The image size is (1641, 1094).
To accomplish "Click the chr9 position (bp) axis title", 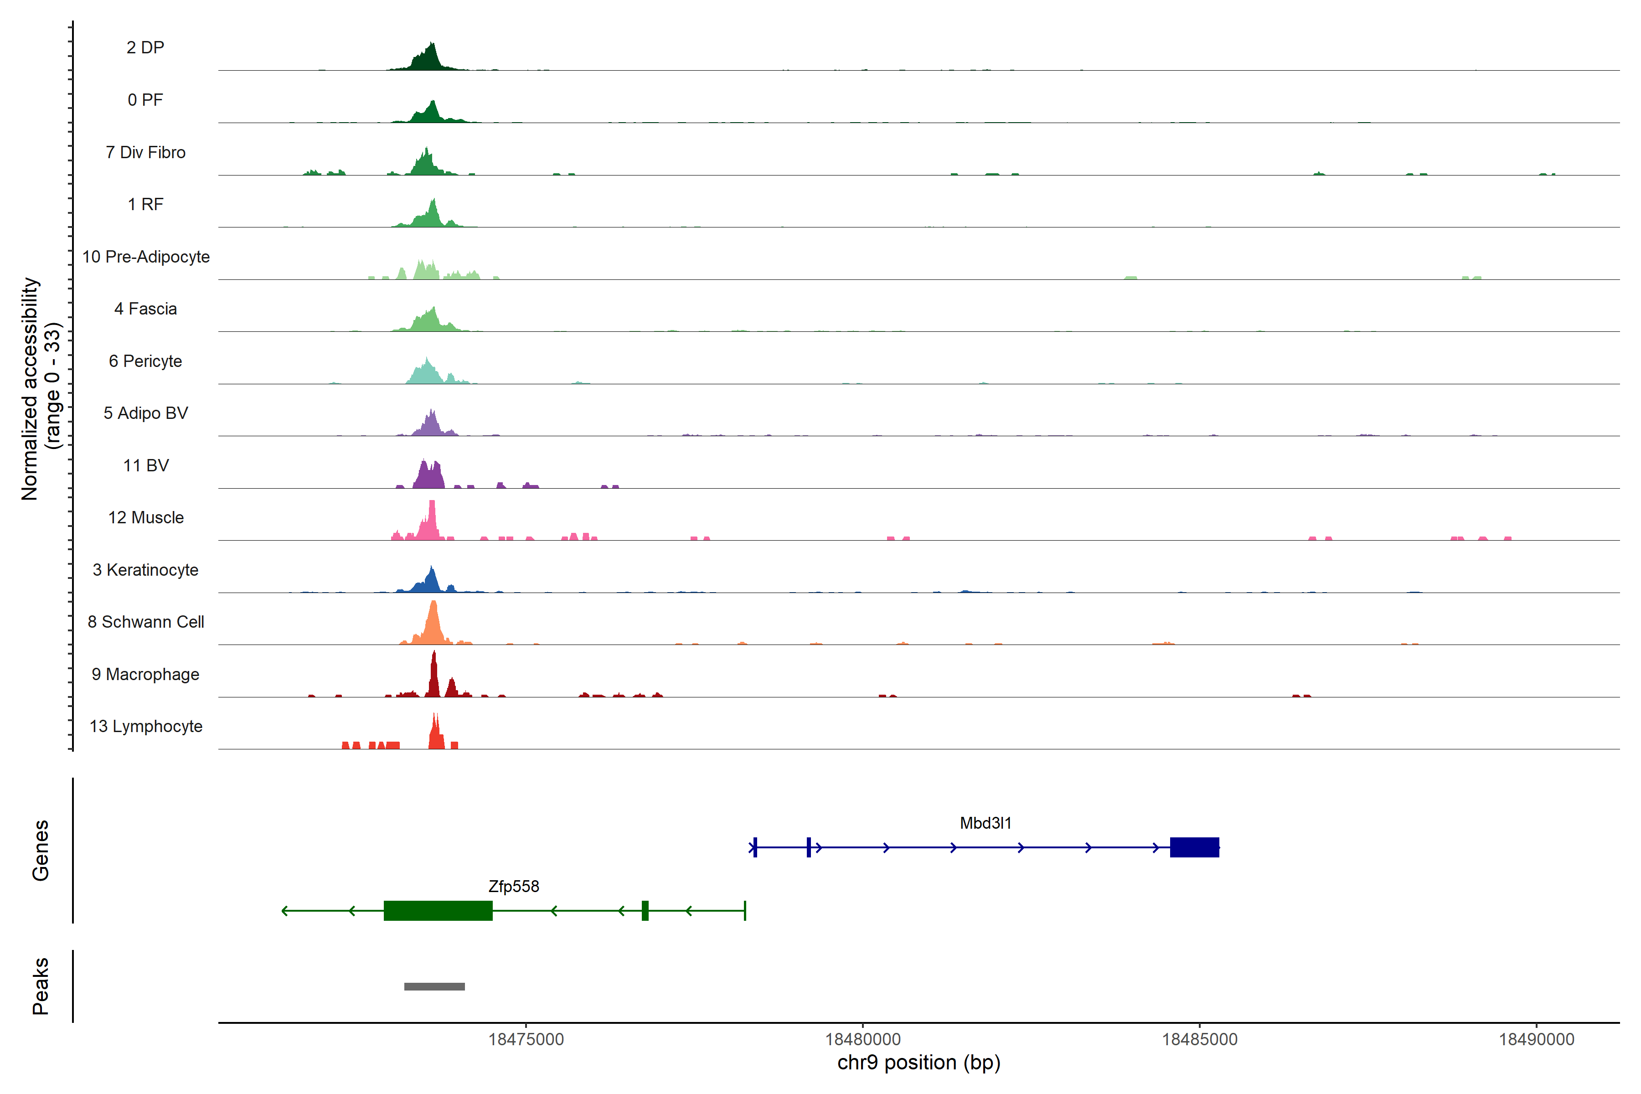I will click(918, 1063).
